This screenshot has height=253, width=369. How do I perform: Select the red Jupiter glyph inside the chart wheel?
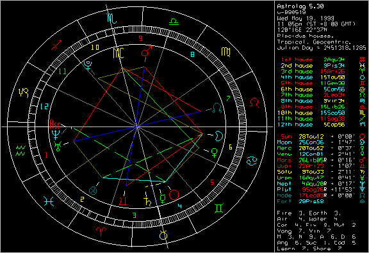[x=123, y=201]
